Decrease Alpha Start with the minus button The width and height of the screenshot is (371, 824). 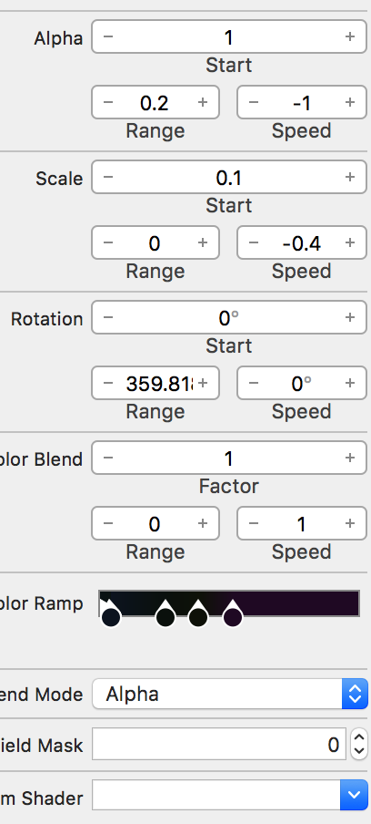coord(108,36)
